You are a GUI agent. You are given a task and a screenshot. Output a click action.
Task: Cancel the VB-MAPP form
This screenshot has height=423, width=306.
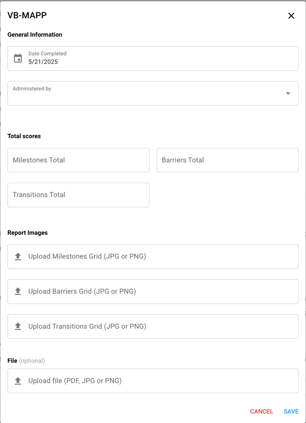click(x=261, y=412)
